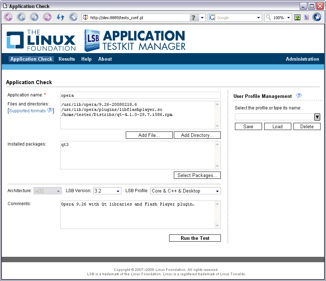326x281 pixels.
Task: Close the Application Check window
Action: (x=320, y=6)
